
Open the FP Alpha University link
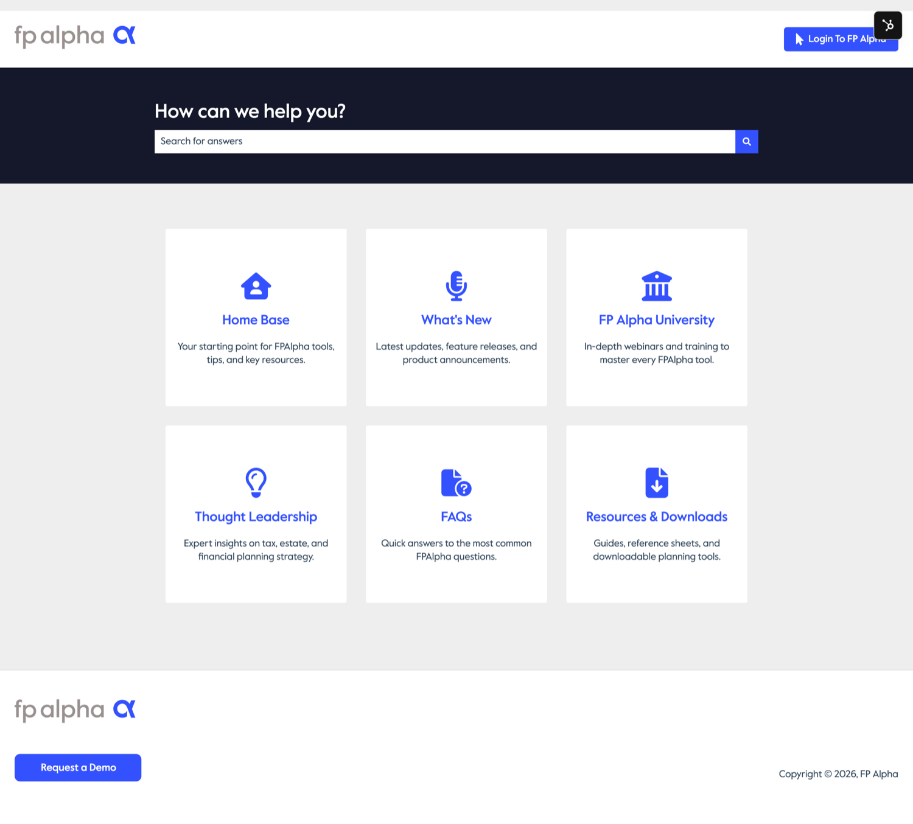pyautogui.click(x=657, y=320)
